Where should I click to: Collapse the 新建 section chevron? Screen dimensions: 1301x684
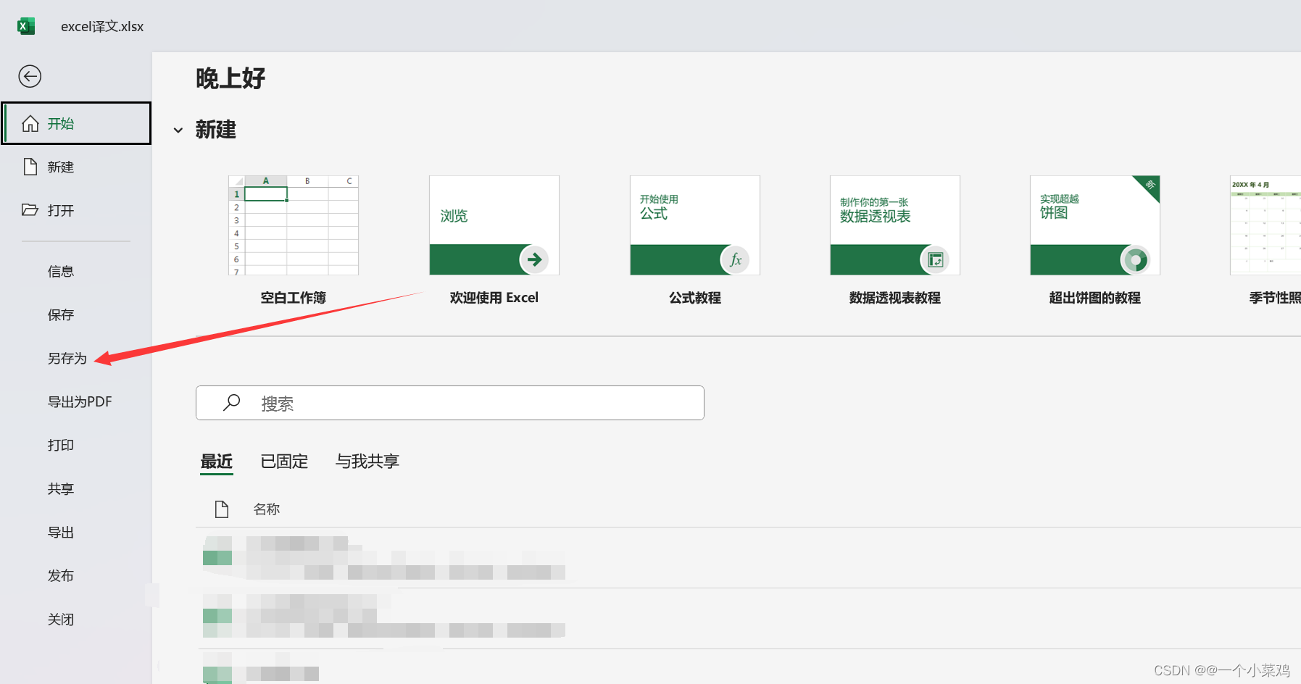(179, 130)
